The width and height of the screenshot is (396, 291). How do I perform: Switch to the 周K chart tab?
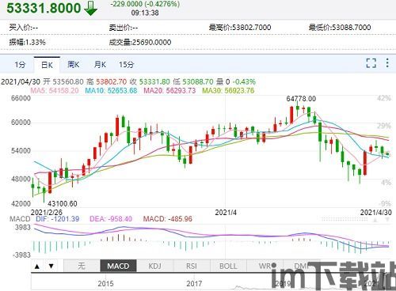[x=74, y=65]
